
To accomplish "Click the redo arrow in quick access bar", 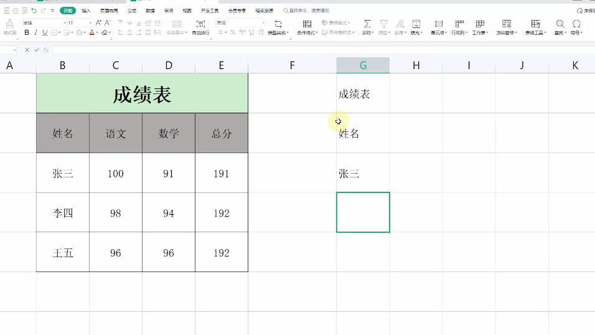I will [44, 11].
